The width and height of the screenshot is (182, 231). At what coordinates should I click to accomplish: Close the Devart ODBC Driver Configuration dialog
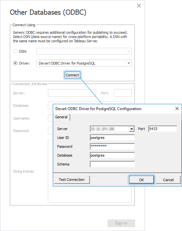point(177,108)
